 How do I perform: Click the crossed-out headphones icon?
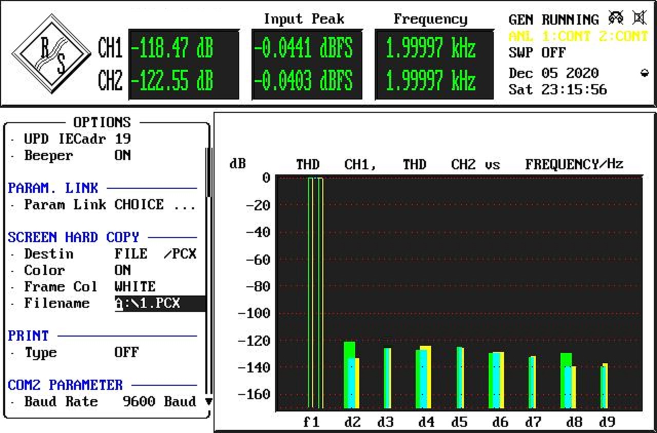(616, 18)
